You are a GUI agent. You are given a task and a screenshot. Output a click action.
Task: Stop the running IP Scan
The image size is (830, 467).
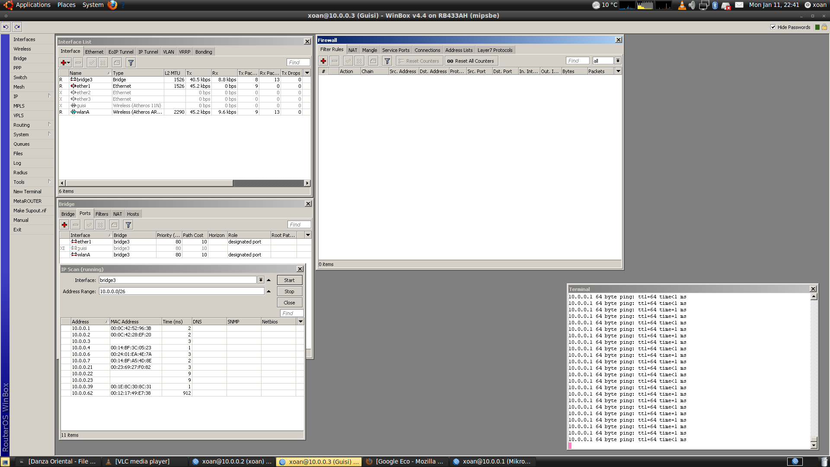click(290, 291)
